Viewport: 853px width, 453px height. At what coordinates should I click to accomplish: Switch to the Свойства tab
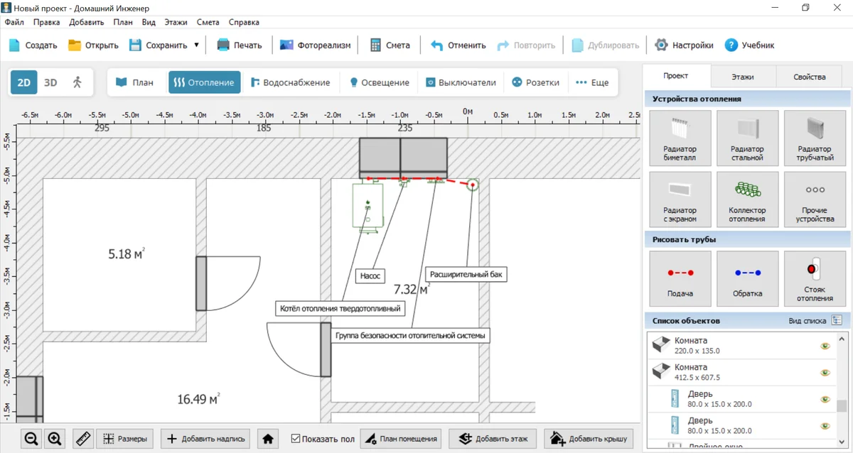click(x=810, y=77)
